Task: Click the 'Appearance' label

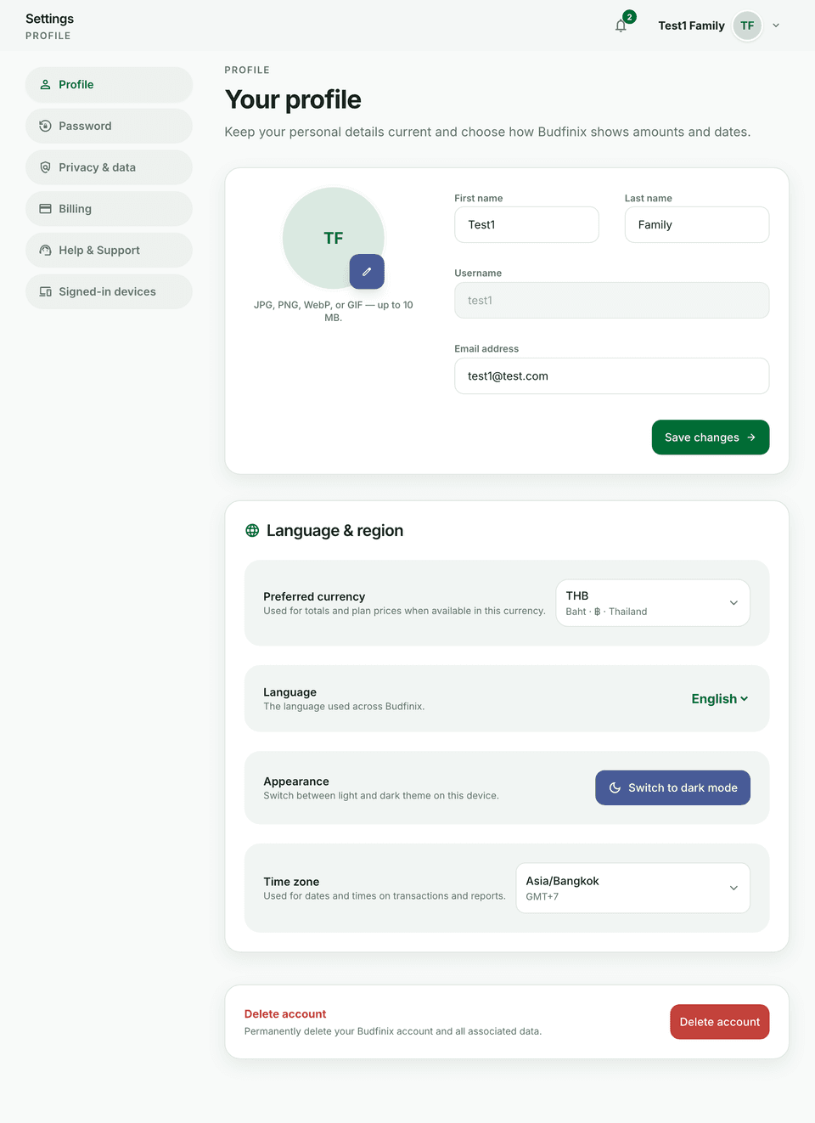Action: click(x=296, y=782)
